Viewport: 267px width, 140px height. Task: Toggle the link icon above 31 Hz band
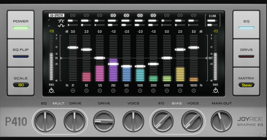73,15
